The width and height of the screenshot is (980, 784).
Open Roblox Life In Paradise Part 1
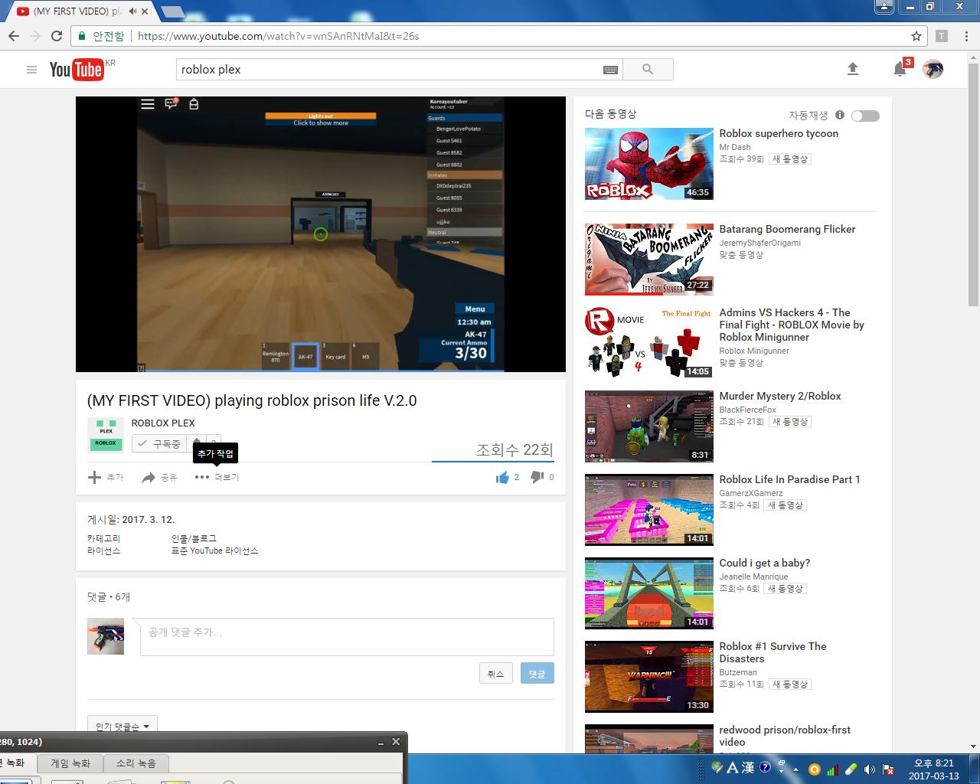[789, 479]
